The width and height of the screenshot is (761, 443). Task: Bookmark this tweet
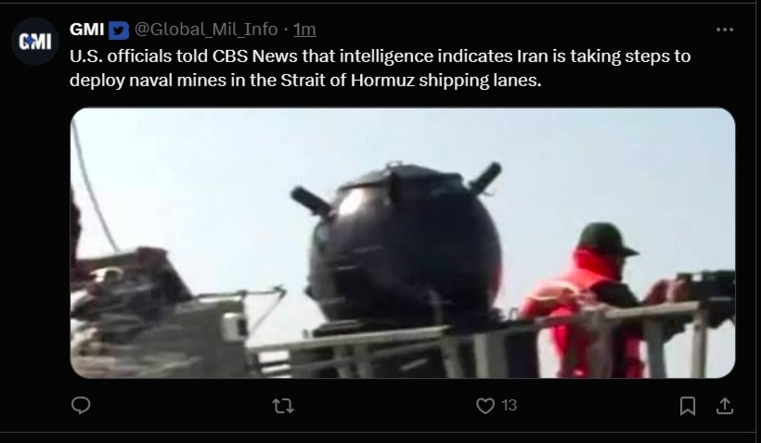tap(688, 406)
